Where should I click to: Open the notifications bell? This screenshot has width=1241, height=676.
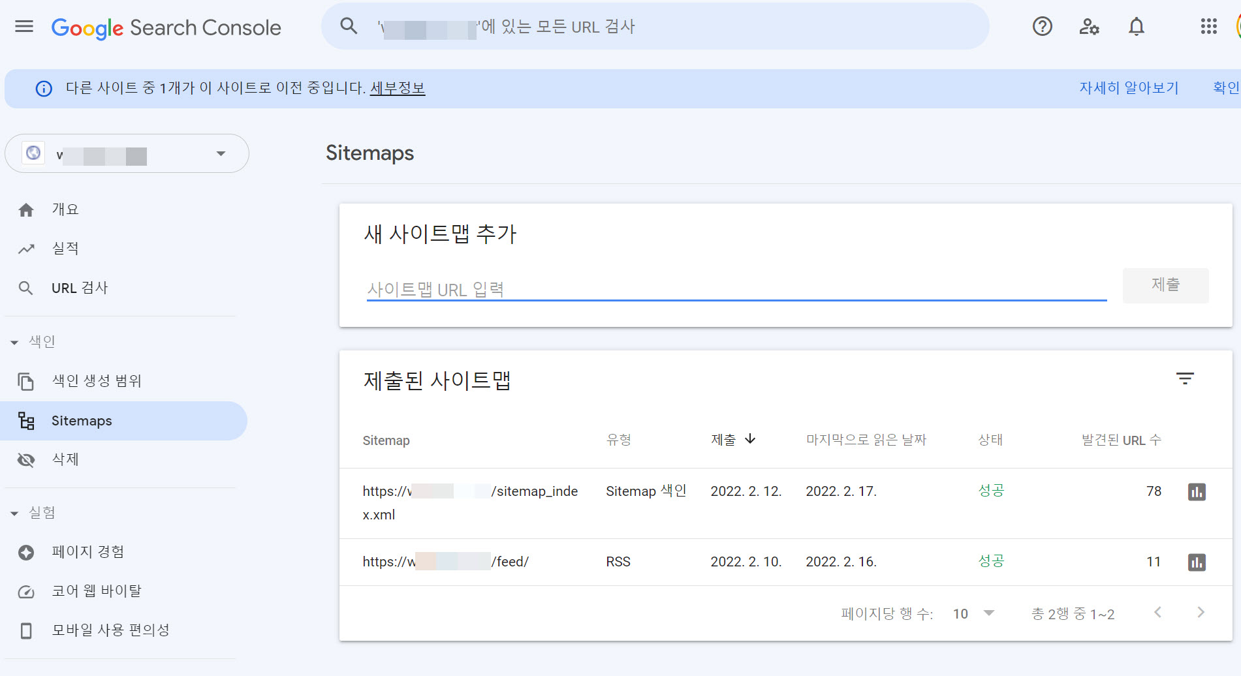point(1136,27)
